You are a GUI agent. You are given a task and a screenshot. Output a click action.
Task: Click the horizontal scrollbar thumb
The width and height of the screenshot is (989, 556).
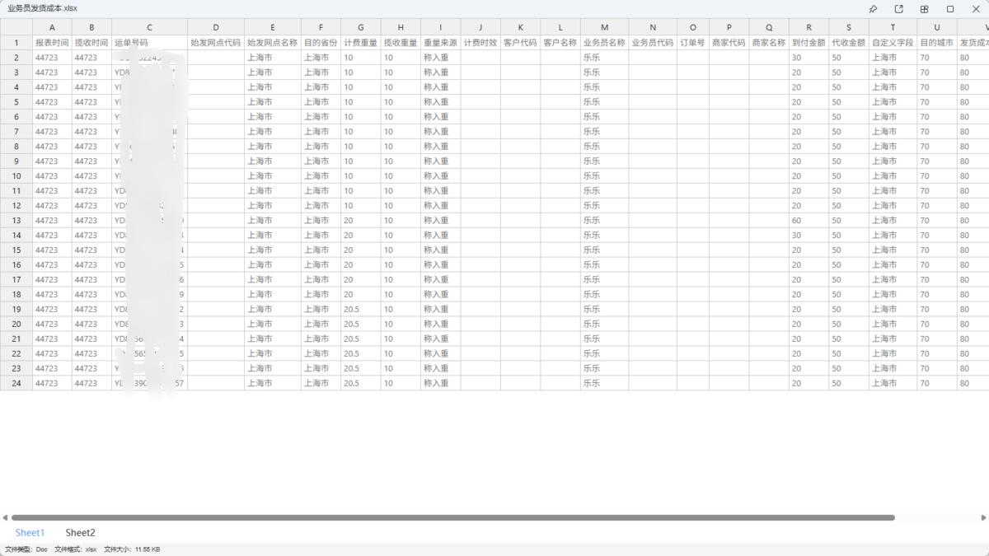coord(453,518)
